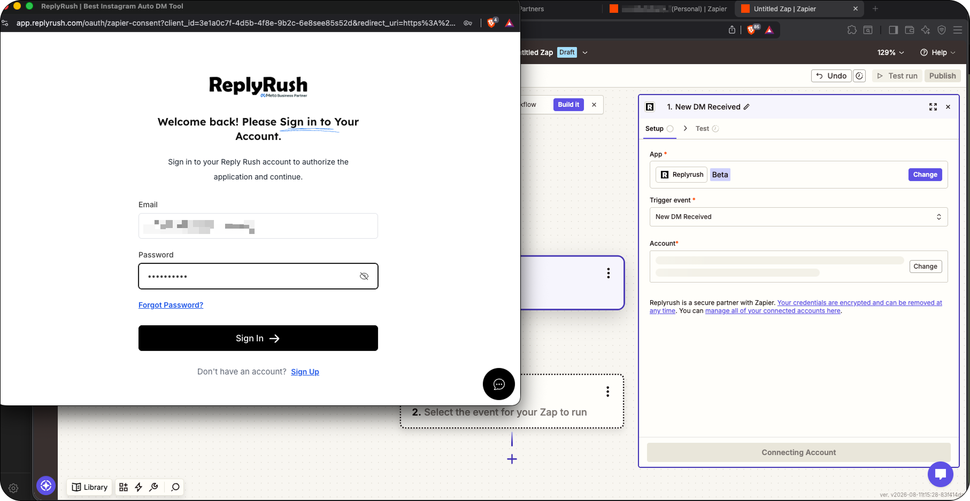Click the Untitled Zap title text
Image resolution: width=970 pixels, height=501 pixels.
[x=536, y=52]
